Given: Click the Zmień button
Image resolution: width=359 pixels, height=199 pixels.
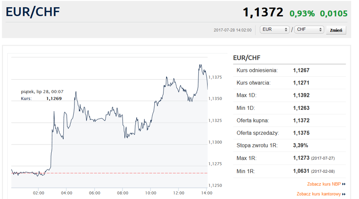Looking at the screenshot, I should 336,30.
